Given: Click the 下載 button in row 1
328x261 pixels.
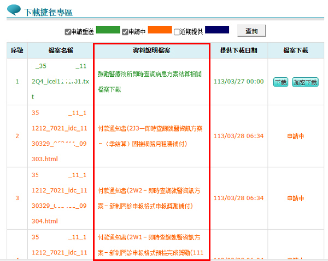Looking at the screenshot, I should (280, 82).
